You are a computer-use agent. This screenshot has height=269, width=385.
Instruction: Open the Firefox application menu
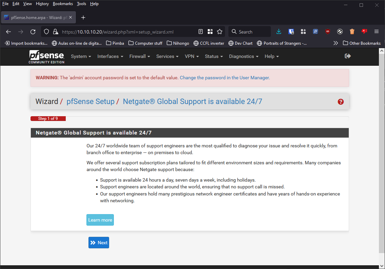376,31
